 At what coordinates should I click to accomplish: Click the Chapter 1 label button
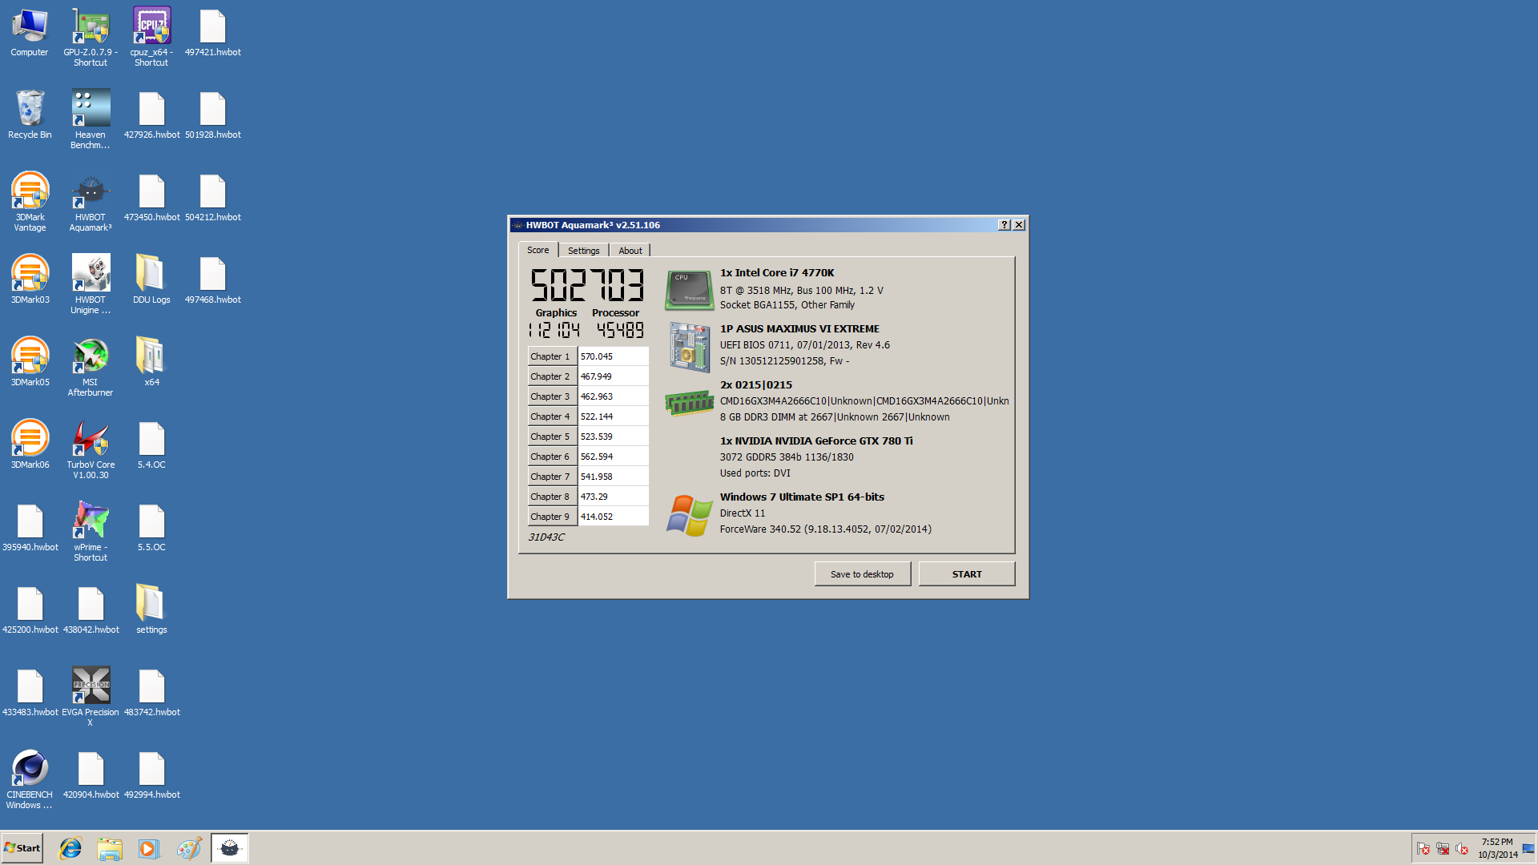552,356
